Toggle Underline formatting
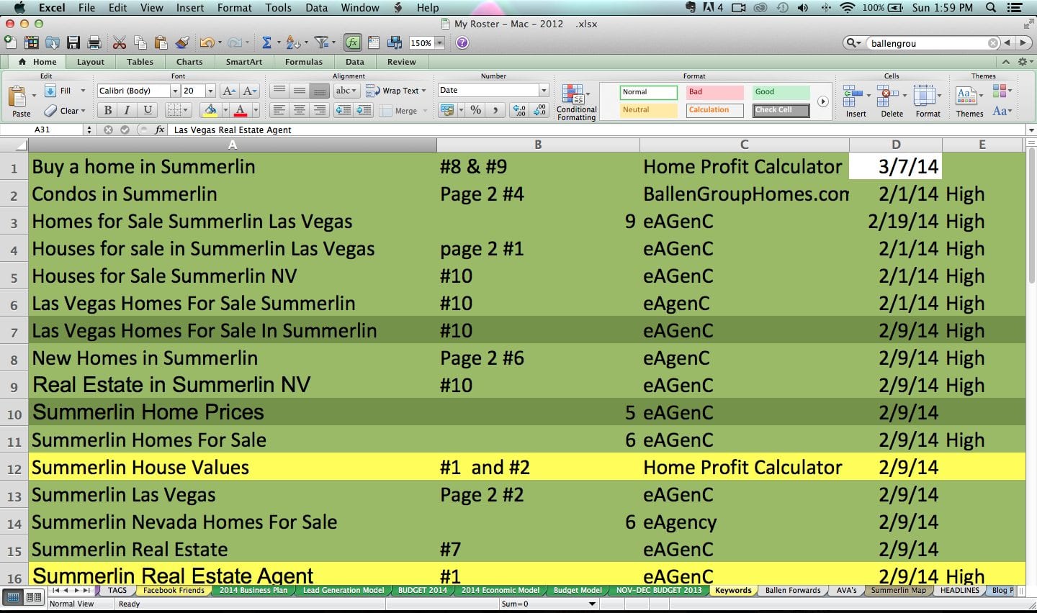 [x=148, y=110]
